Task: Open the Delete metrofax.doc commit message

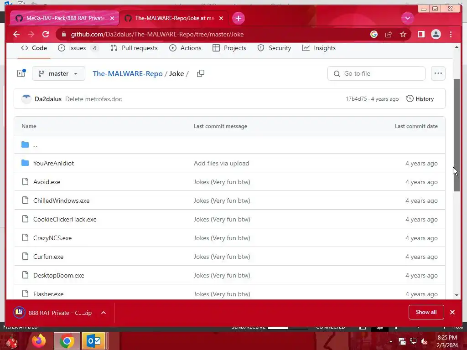Action: coord(93,99)
